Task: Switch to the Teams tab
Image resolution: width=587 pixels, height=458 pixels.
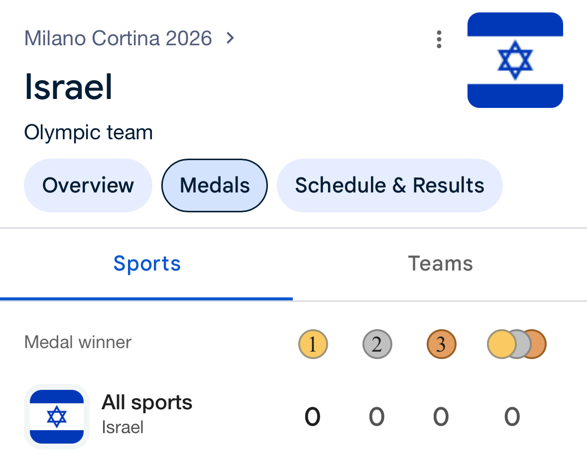Action: coord(440,263)
